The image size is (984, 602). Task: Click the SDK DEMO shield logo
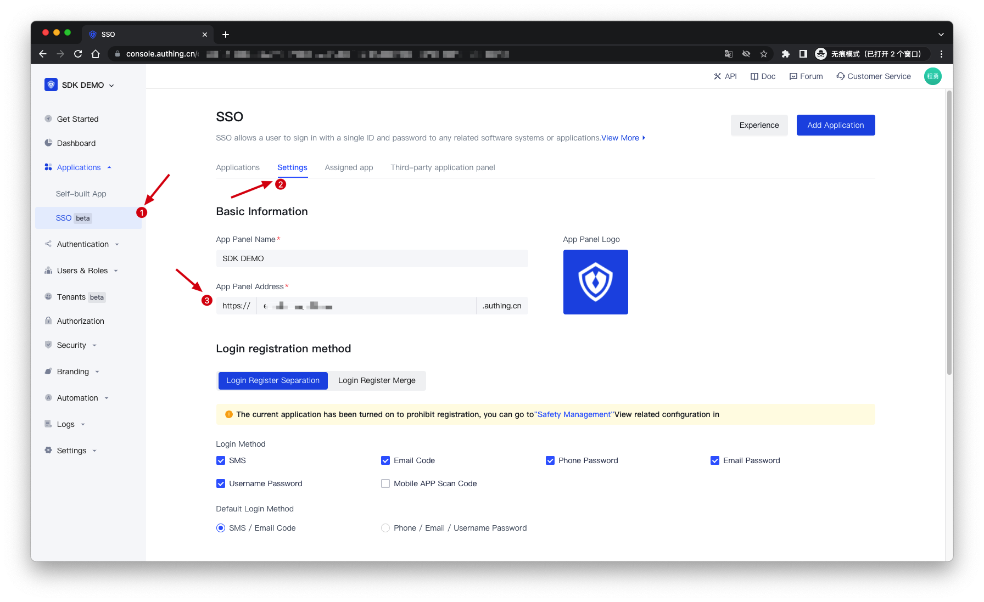click(51, 85)
